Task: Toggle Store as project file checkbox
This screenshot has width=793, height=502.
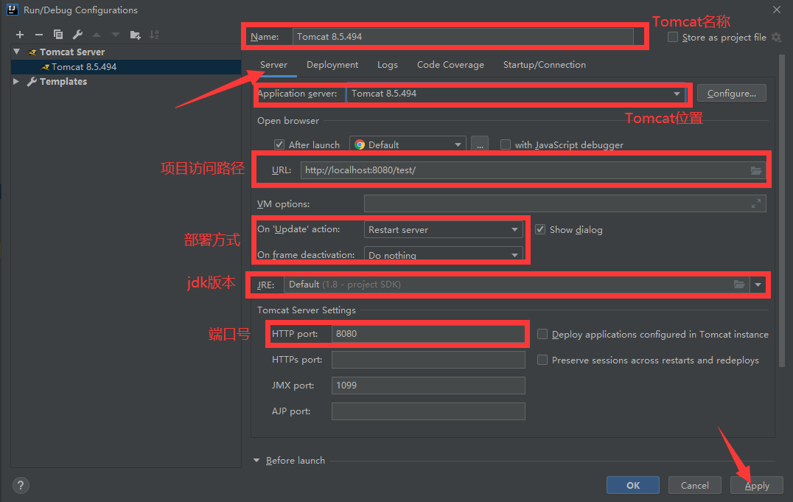Action: point(673,37)
